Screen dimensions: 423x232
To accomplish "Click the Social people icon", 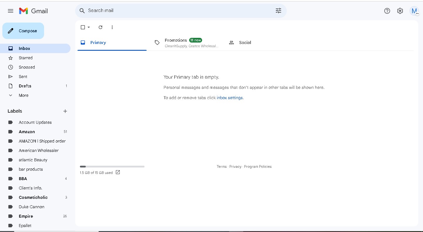I will coord(231,43).
